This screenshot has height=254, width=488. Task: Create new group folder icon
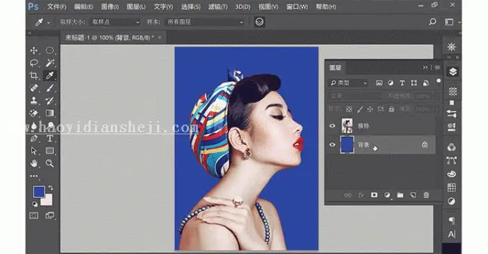tap(400, 195)
